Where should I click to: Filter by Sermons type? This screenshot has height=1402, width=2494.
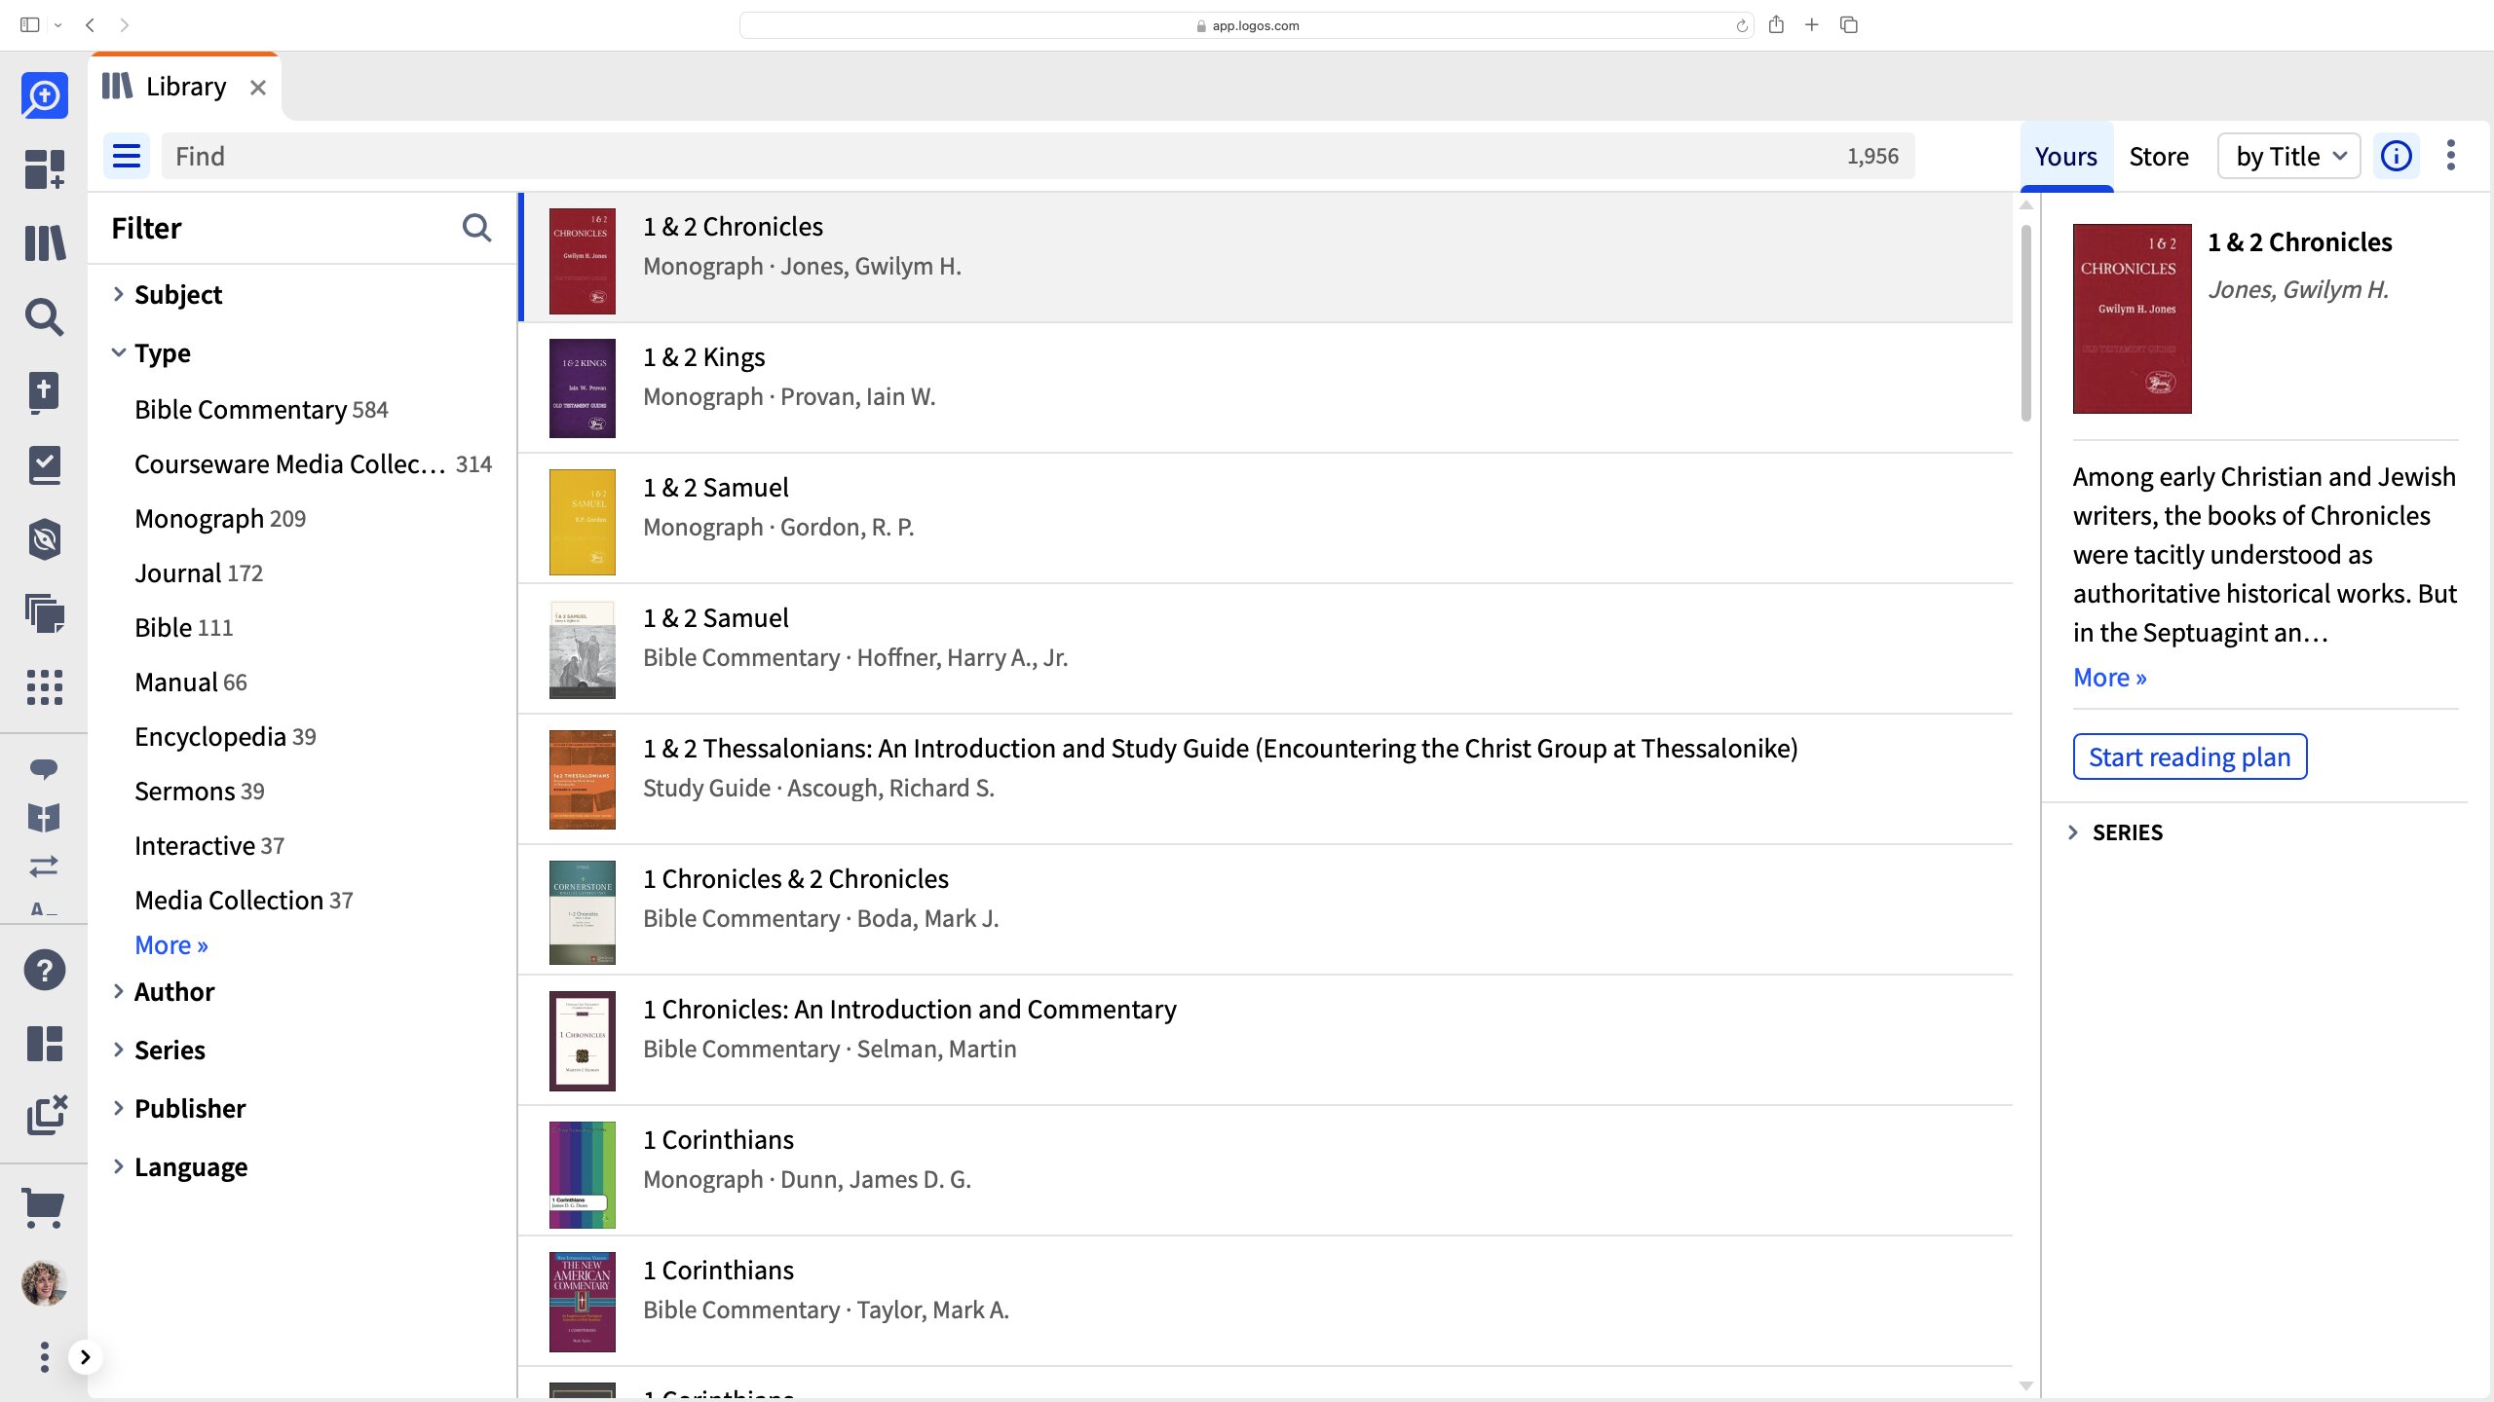200,792
